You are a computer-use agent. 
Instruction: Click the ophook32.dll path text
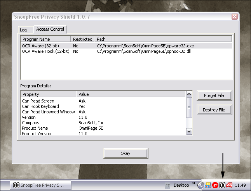144,51
